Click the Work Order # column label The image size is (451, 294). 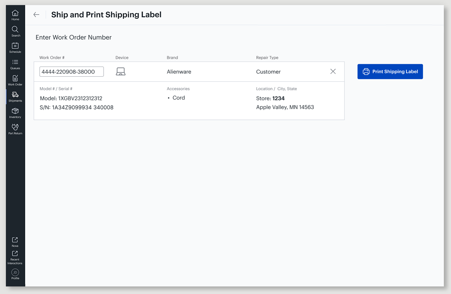click(x=52, y=57)
